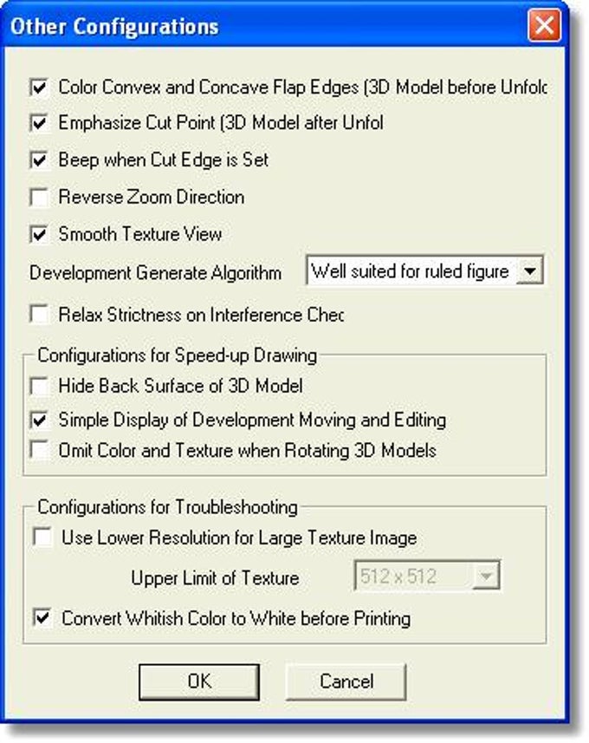The height and width of the screenshot is (743, 589).
Task: Uncheck Convert Whitish Color to White before Printing
Action: click(x=42, y=618)
